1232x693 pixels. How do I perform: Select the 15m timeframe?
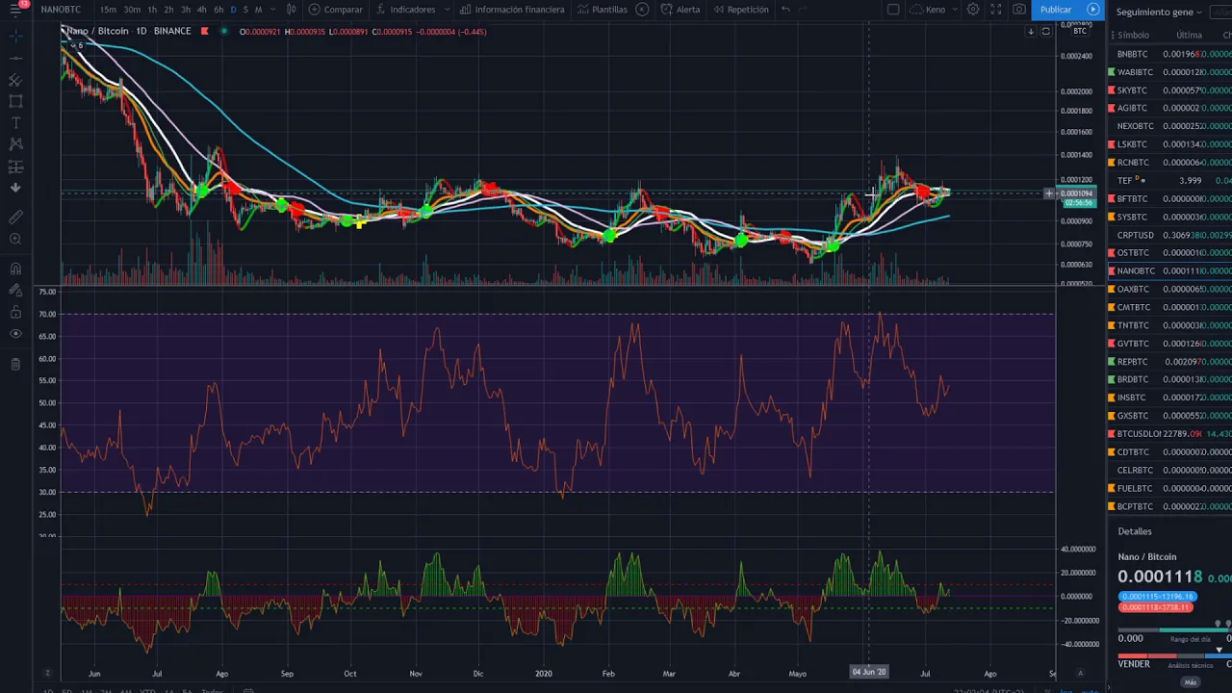coord(108,10)
